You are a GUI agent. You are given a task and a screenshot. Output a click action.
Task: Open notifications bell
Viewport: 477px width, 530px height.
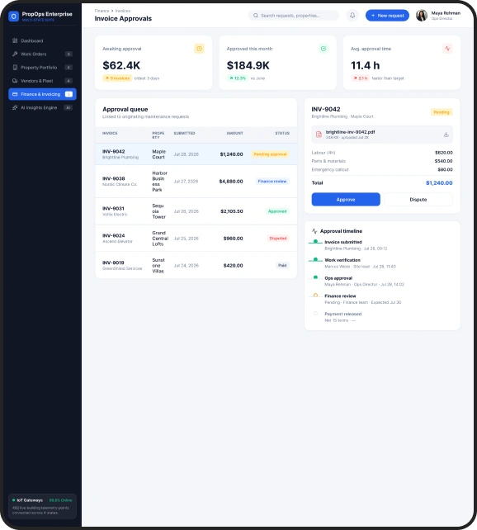point(352,16)
